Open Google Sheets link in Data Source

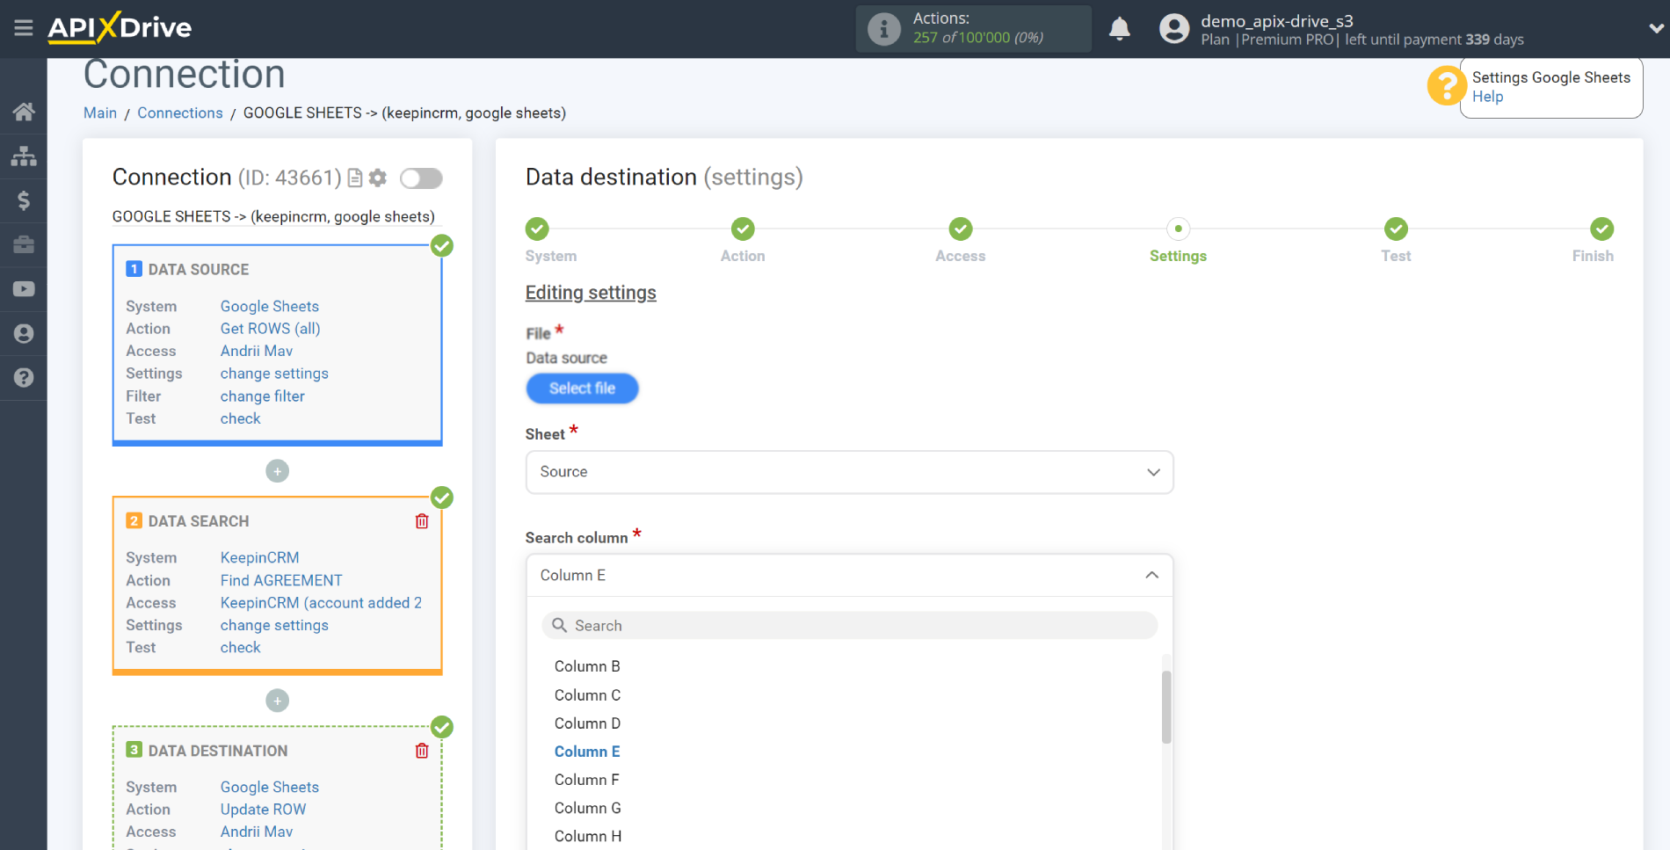[269, 306]
